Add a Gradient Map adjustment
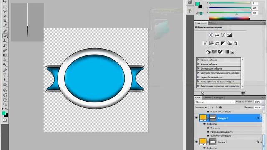The width and height of the screenshot is (267, 150). 226,52
